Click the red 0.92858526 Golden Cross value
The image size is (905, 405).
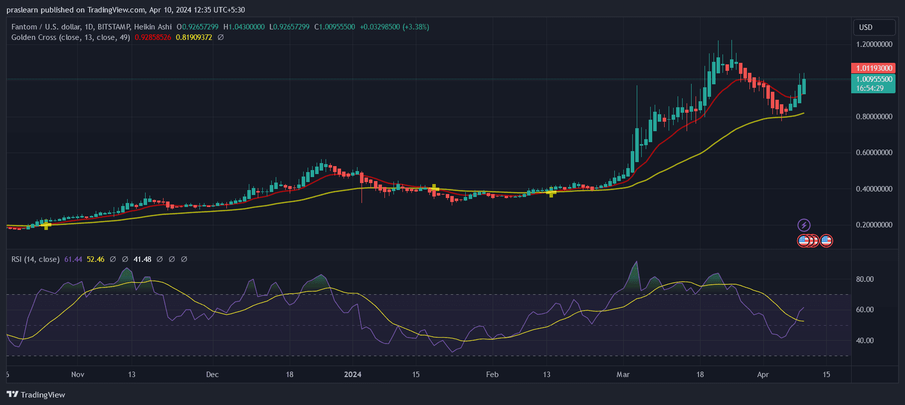click(x=153, y=37)
